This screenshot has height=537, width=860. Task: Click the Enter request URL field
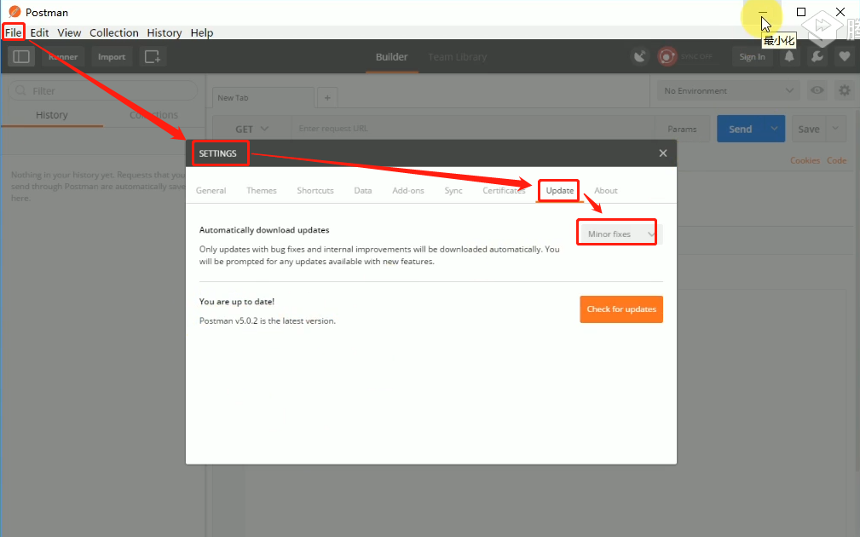(474, 129)
